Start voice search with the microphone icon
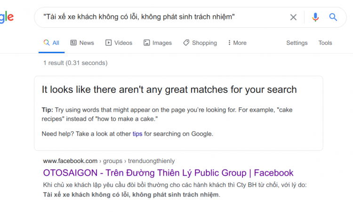 coord(315,17)
